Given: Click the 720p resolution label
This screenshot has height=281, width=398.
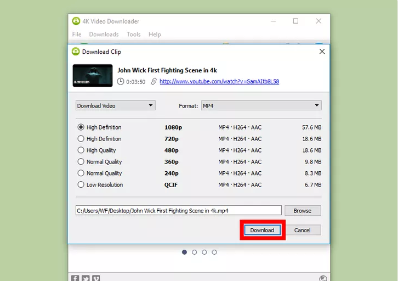Looking at the screenshot, I should 172,139.
